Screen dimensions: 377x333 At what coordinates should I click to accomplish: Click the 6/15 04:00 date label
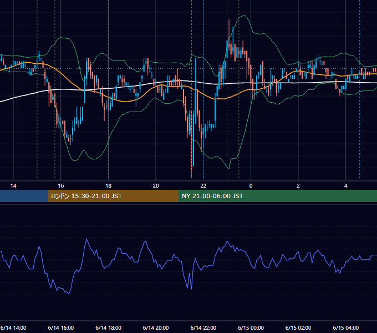click(346, 327)
